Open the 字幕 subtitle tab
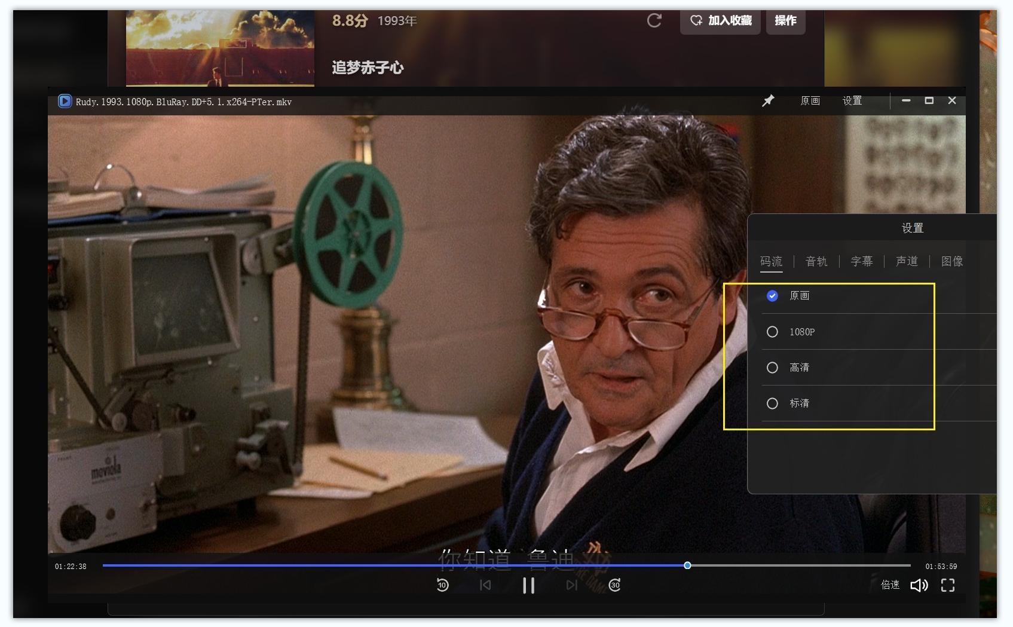 [861, 261]
